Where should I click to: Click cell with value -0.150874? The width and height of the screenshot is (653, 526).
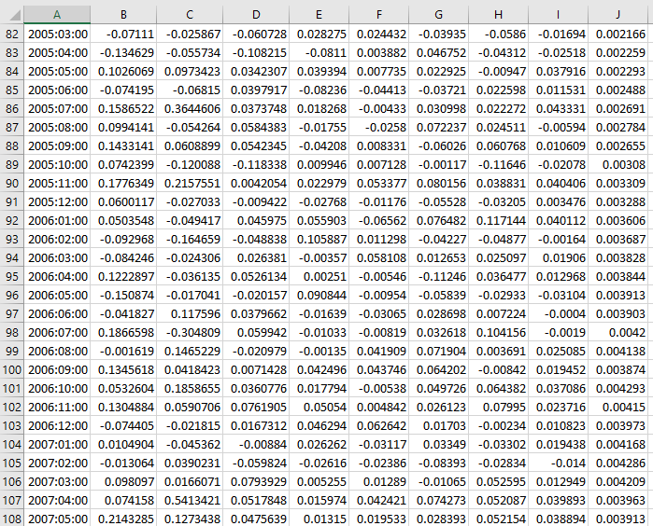(123, 296)
